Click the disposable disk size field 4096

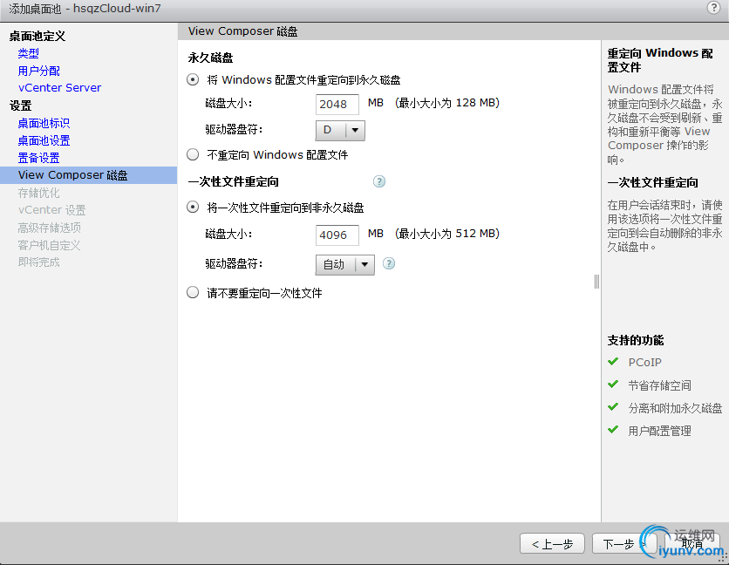coord(337,235)
